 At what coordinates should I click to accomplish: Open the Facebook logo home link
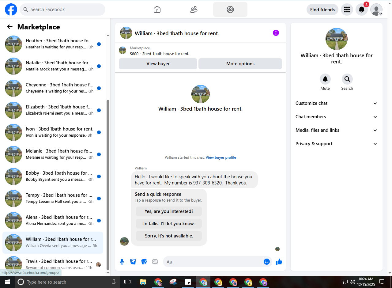pos(11,9)
